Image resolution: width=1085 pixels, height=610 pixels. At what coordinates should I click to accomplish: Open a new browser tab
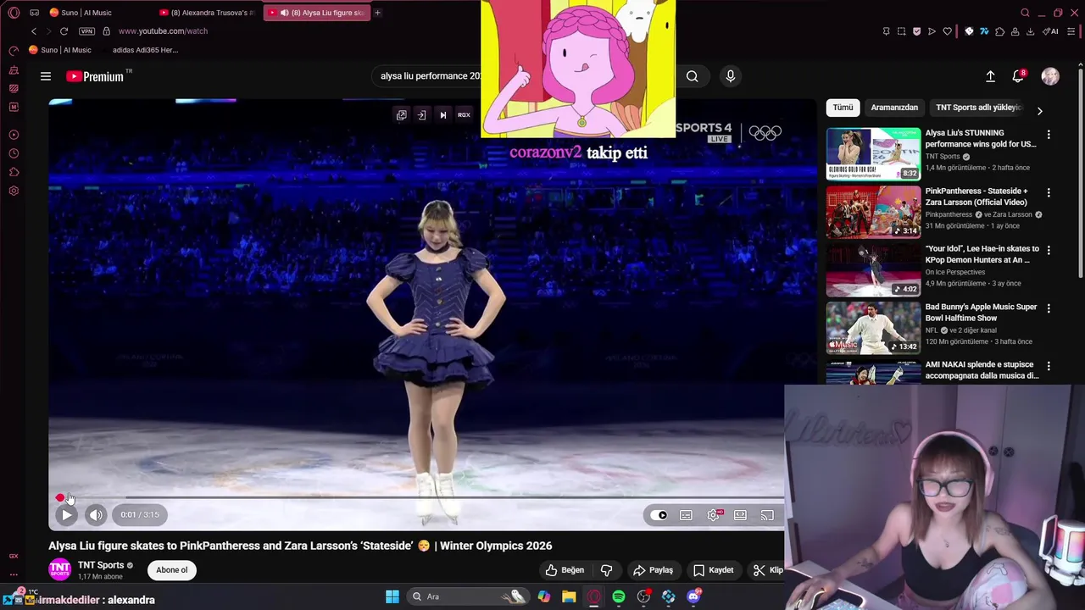click(377, 13)
